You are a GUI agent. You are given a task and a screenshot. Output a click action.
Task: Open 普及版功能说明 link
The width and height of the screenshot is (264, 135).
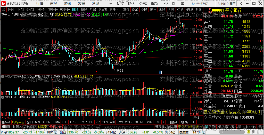166,127
